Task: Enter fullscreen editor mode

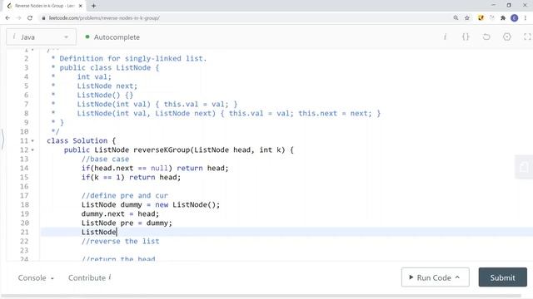Action: pyautogui.click(x=527, y=37)
